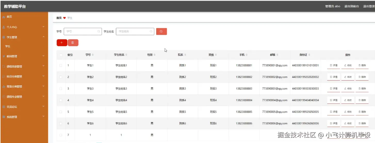Click the sort arrows beside 手机 header
The width and height of the screenshot is (375, 143).
[x=247, y=55]
